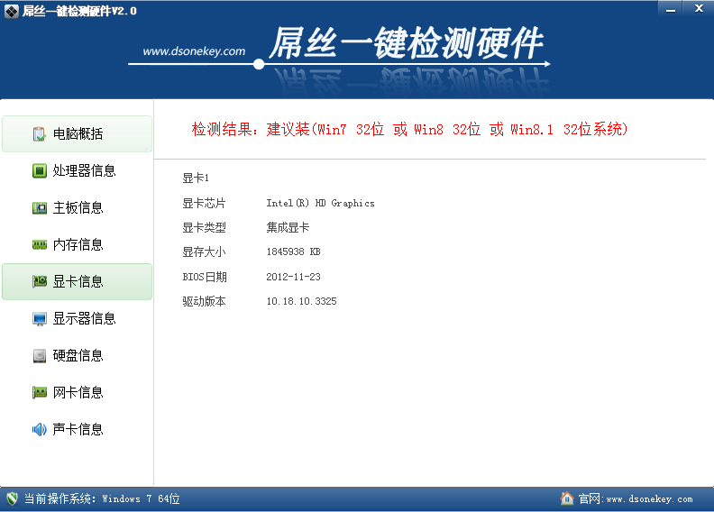Viewport: 714px width, 512px height.
Task: Open the 显卡信息 tab label
Action: tap(78, 282)
